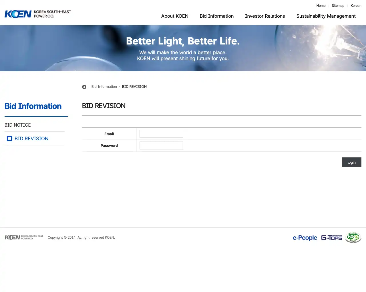Open the Sitemap page
The image size is (366, 292).
click(x=338, y=6)
